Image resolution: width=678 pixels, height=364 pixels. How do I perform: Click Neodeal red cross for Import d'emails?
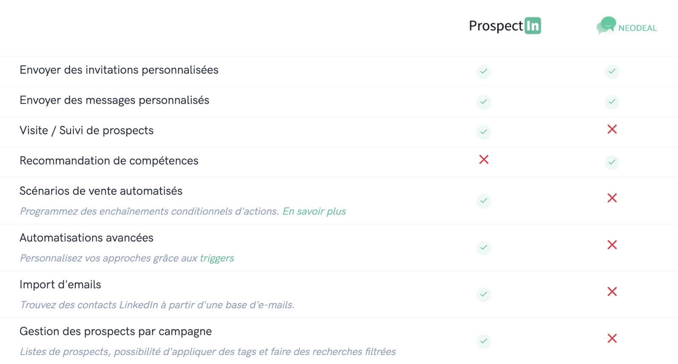point(612,292)
